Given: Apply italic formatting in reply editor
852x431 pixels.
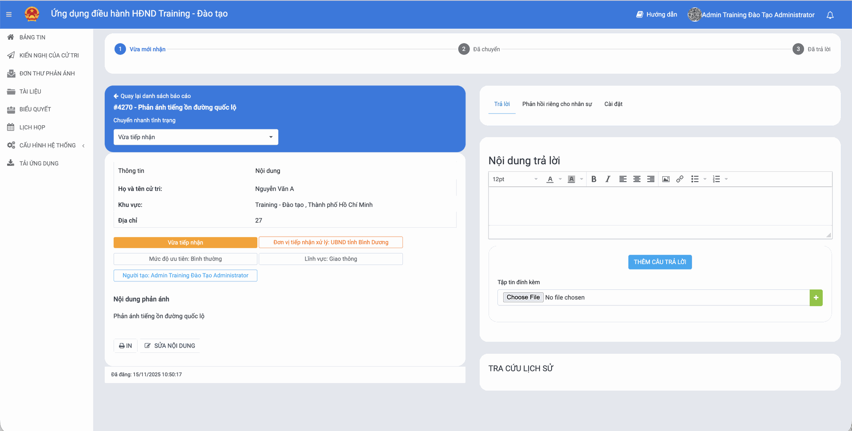Looking at the screenshot, I should [x=607, y=179].
